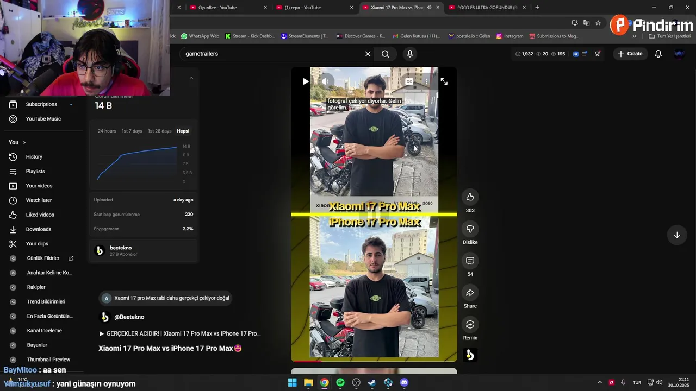Viewport: 696px width, 391px height.
Task: Remix this Short
Action: pyautogui.click(x=470, y=325)
